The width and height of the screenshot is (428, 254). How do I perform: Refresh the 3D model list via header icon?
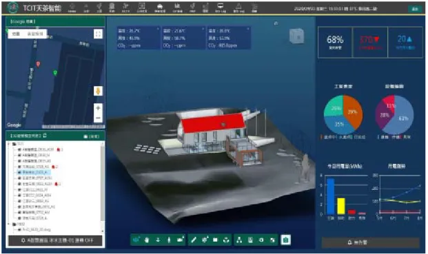point(45,136)
